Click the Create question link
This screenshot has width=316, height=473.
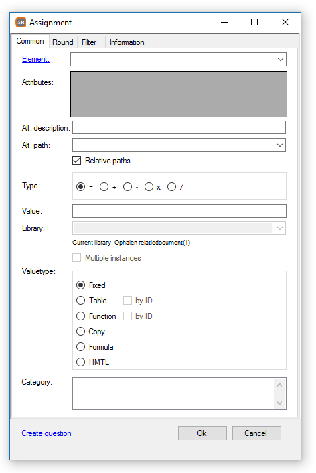click(x=46, y=433)
